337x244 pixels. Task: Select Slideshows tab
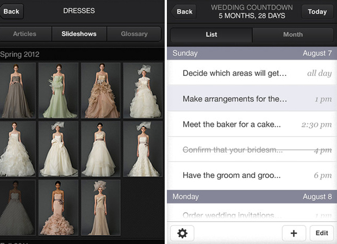(x=79, y=34)
